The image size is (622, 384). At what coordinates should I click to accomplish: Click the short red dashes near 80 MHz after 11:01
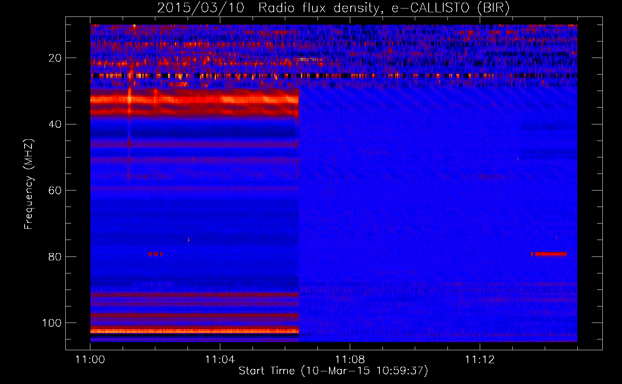coord(155,254)
